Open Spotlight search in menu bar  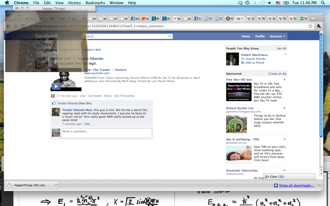tap(323, 3)
